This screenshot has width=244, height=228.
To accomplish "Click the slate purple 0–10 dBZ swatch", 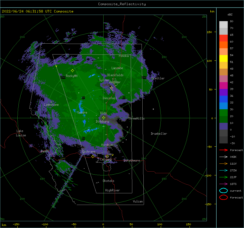I will pyautogui.click(x=223, y=126).
